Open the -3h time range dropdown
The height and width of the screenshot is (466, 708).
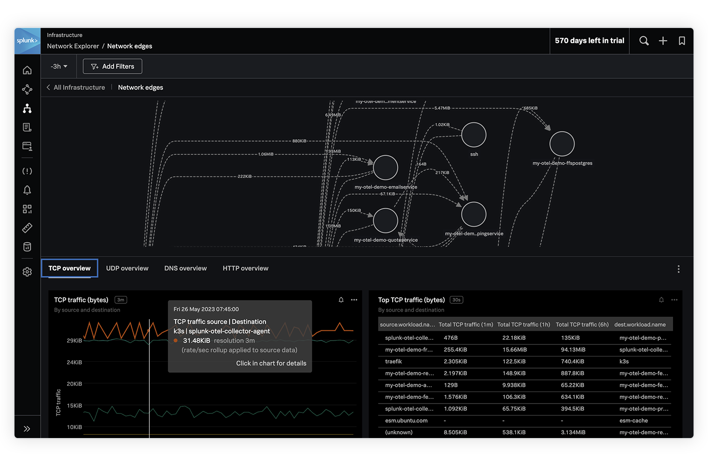tap(59, 67)
